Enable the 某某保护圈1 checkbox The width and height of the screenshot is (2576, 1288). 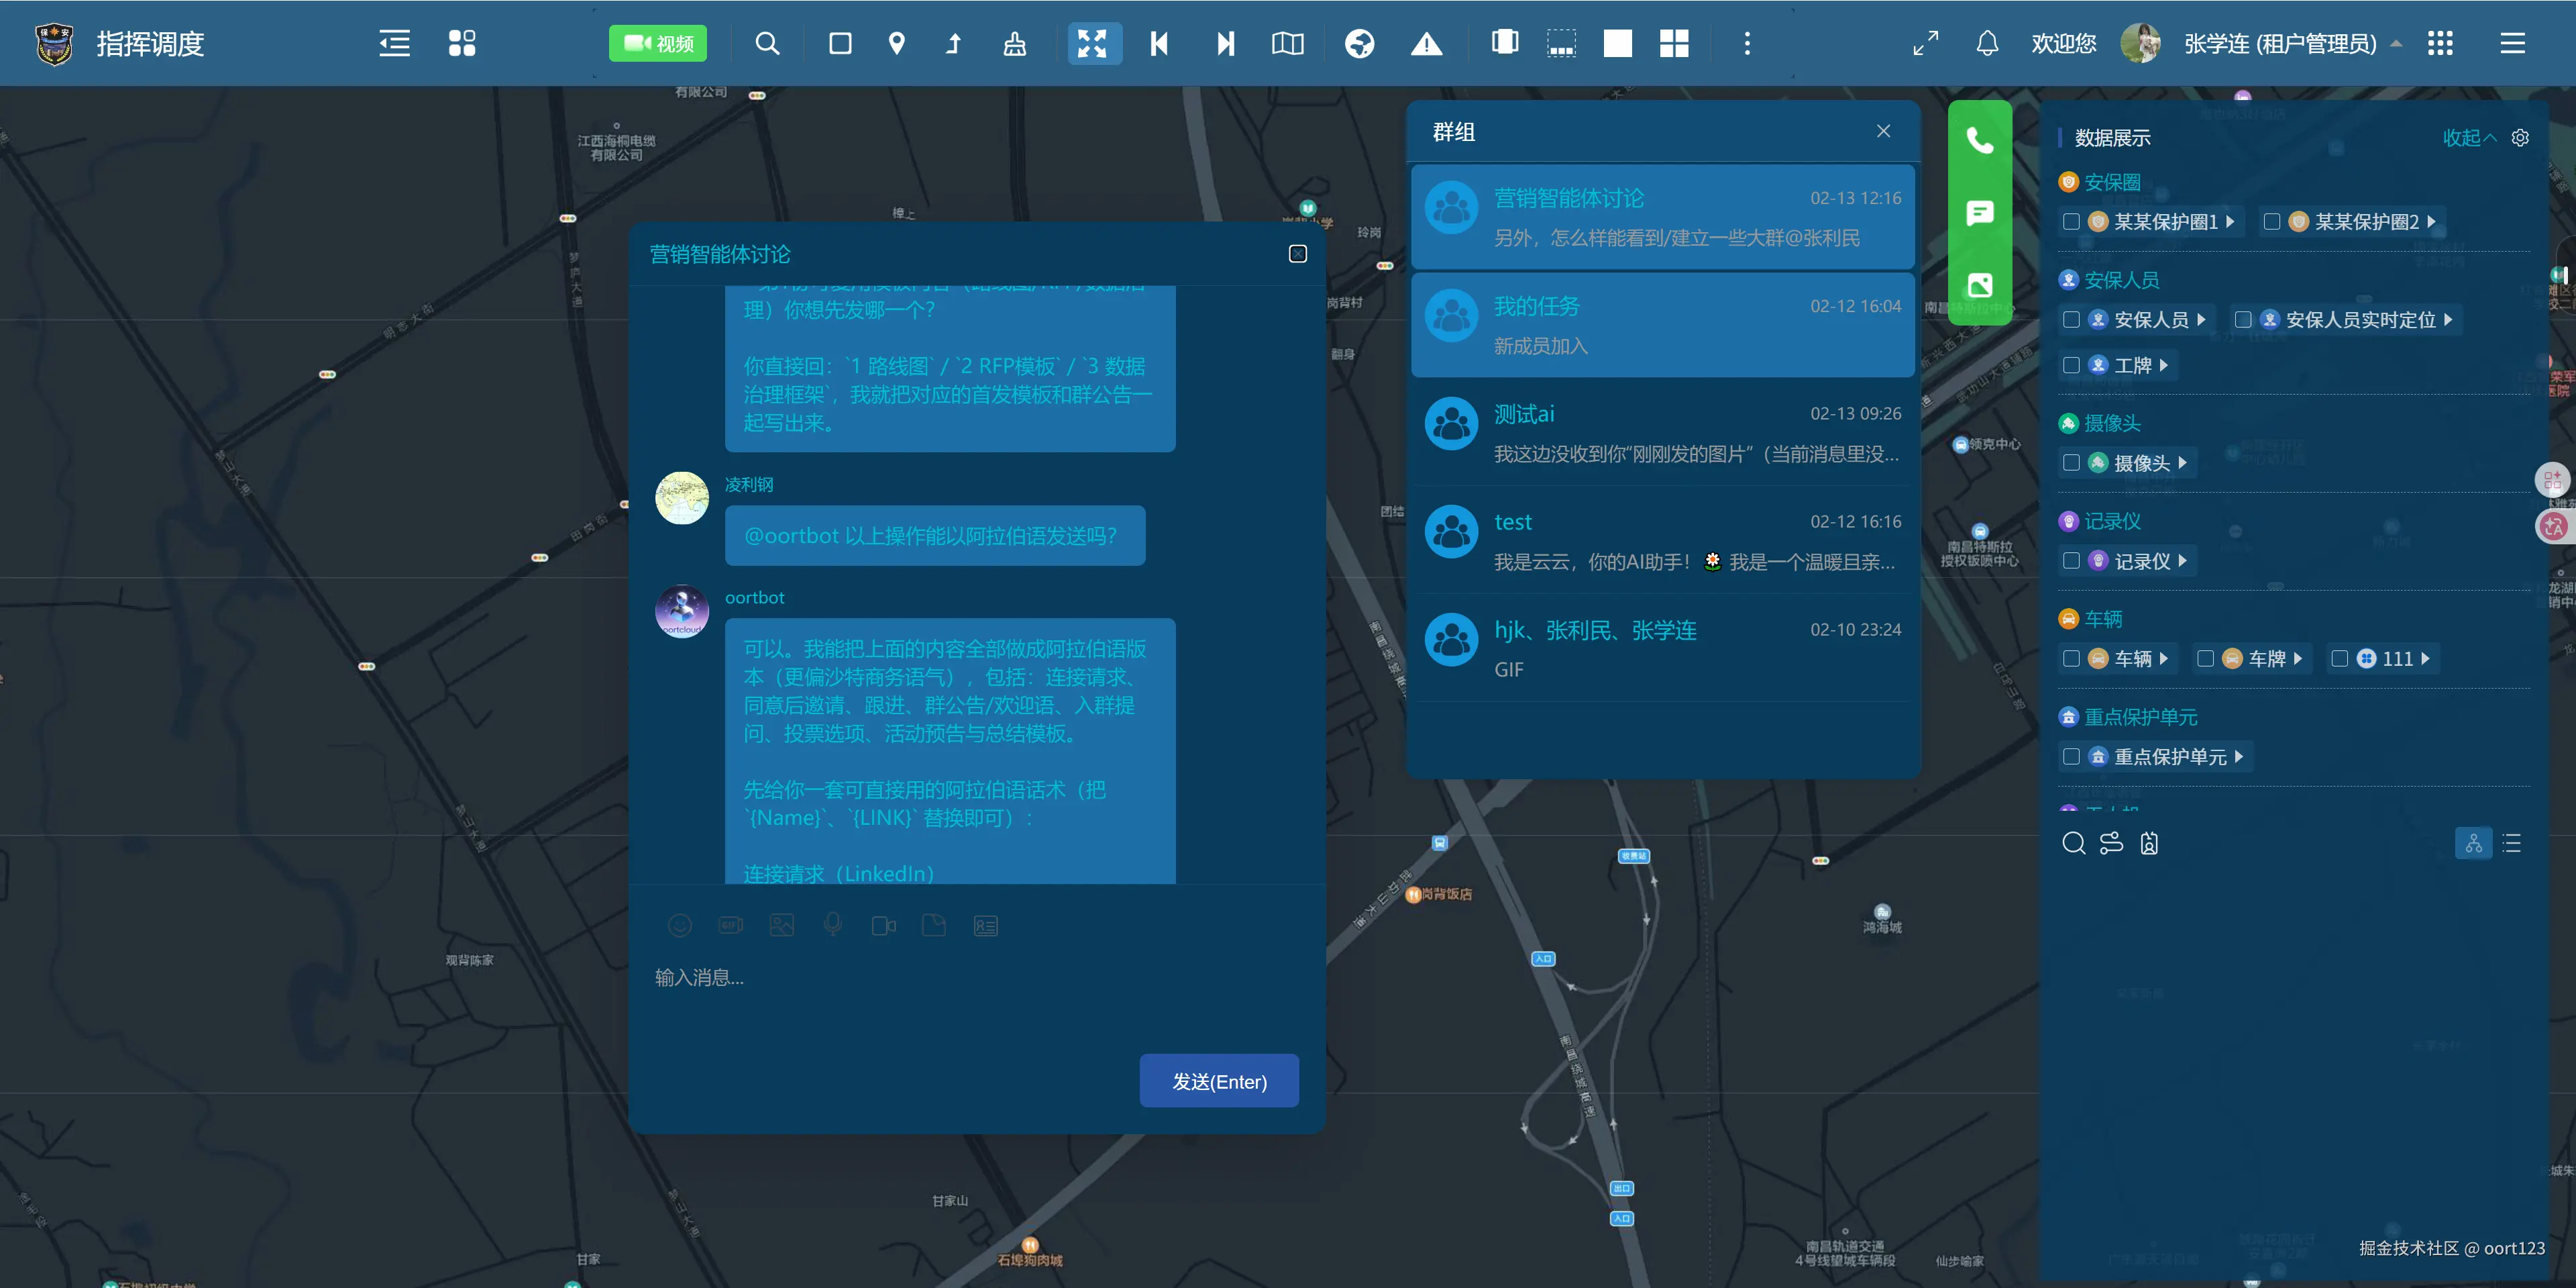point(2071,221)
